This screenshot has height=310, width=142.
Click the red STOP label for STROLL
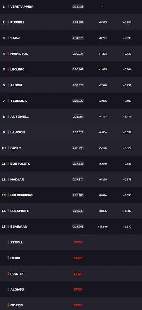pyautogui.click(x=78, y=242)
